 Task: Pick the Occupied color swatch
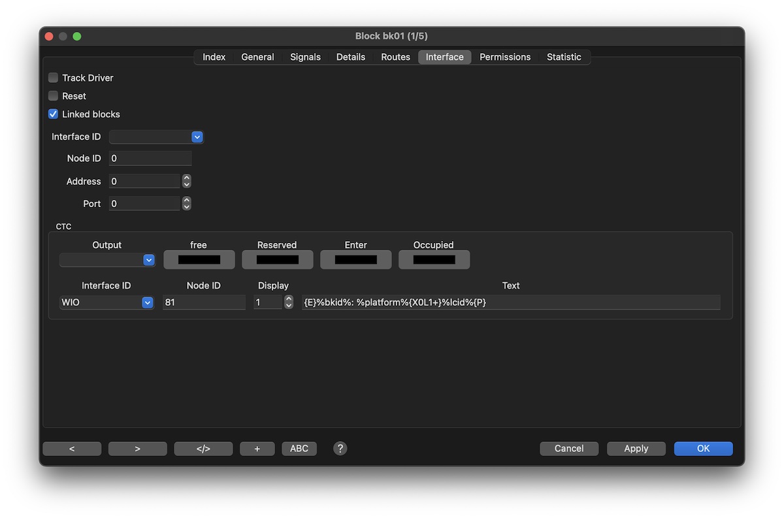[x=434, y=260]
